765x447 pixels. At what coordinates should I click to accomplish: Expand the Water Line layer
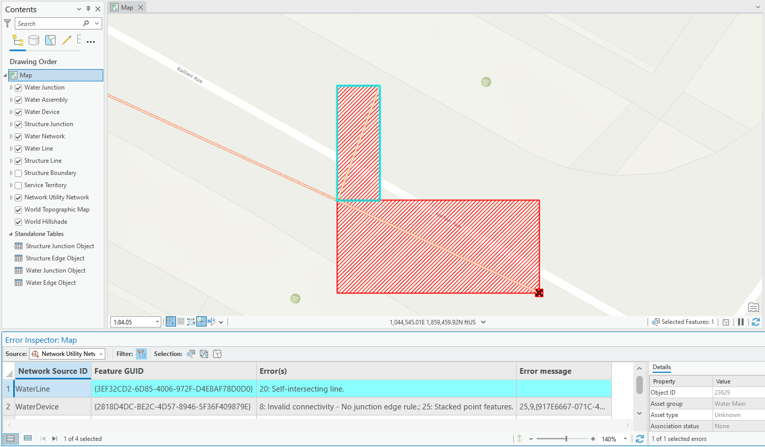tap(11, 148)
